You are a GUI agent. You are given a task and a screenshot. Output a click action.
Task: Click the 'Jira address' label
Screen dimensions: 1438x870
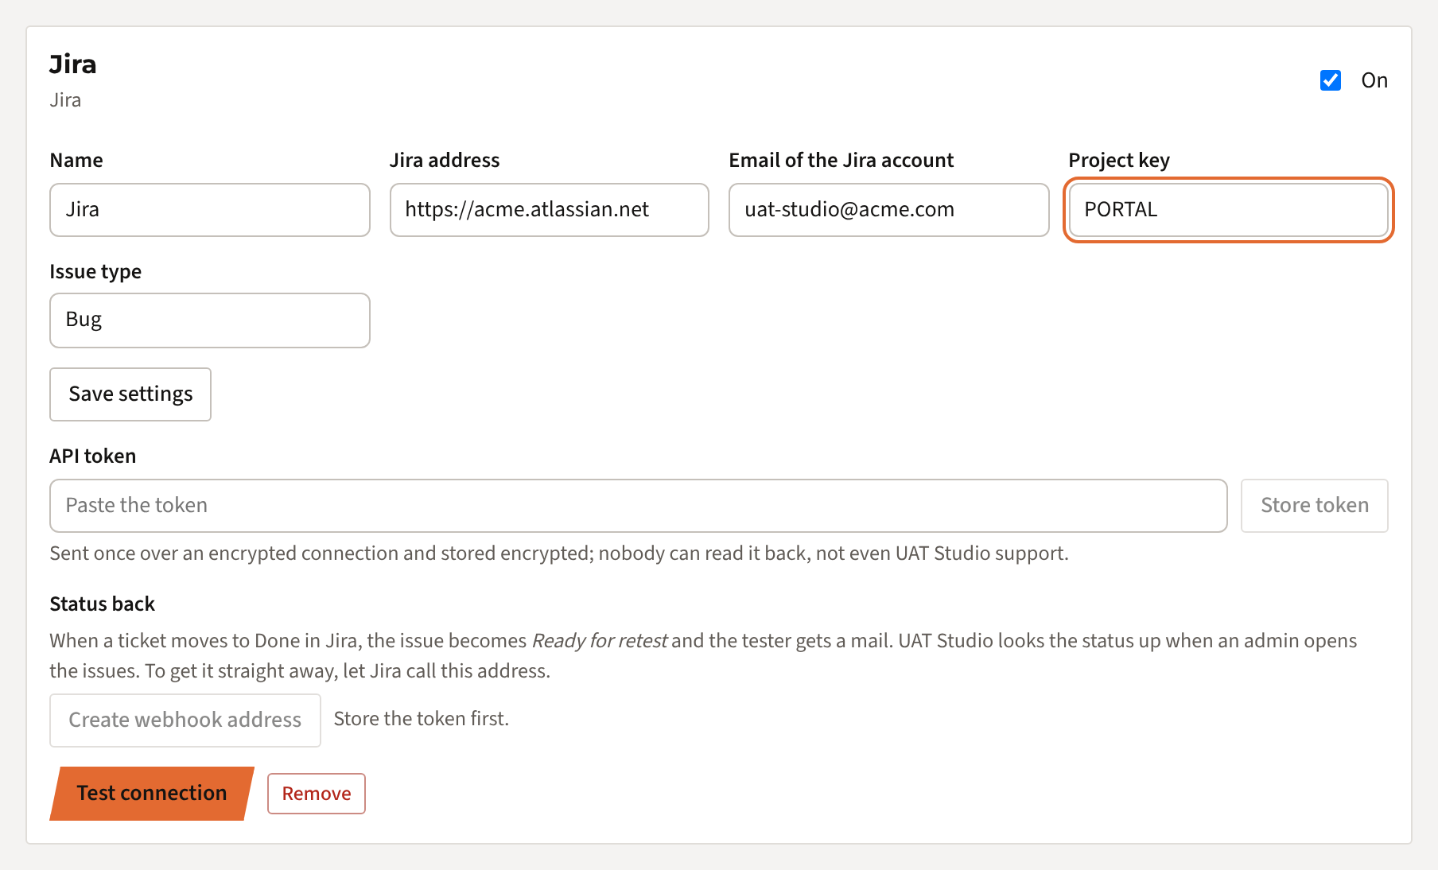pyautogui.click(x=445, y=161)
